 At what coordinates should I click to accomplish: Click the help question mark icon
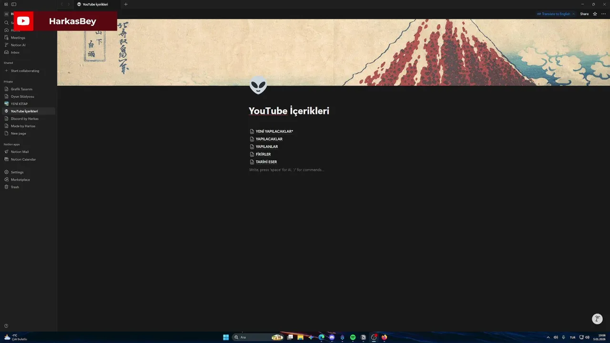tap(6, 326)
